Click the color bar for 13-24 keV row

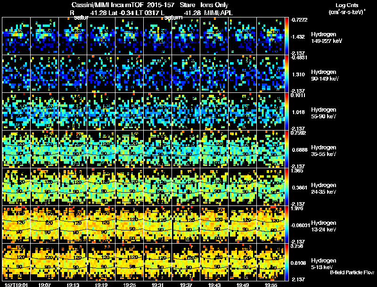point(287,225)
